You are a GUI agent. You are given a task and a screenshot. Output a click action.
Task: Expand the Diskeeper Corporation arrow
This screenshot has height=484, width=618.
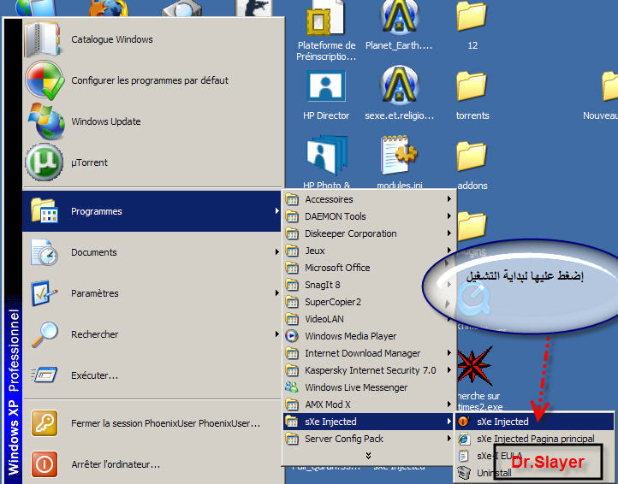449,233
